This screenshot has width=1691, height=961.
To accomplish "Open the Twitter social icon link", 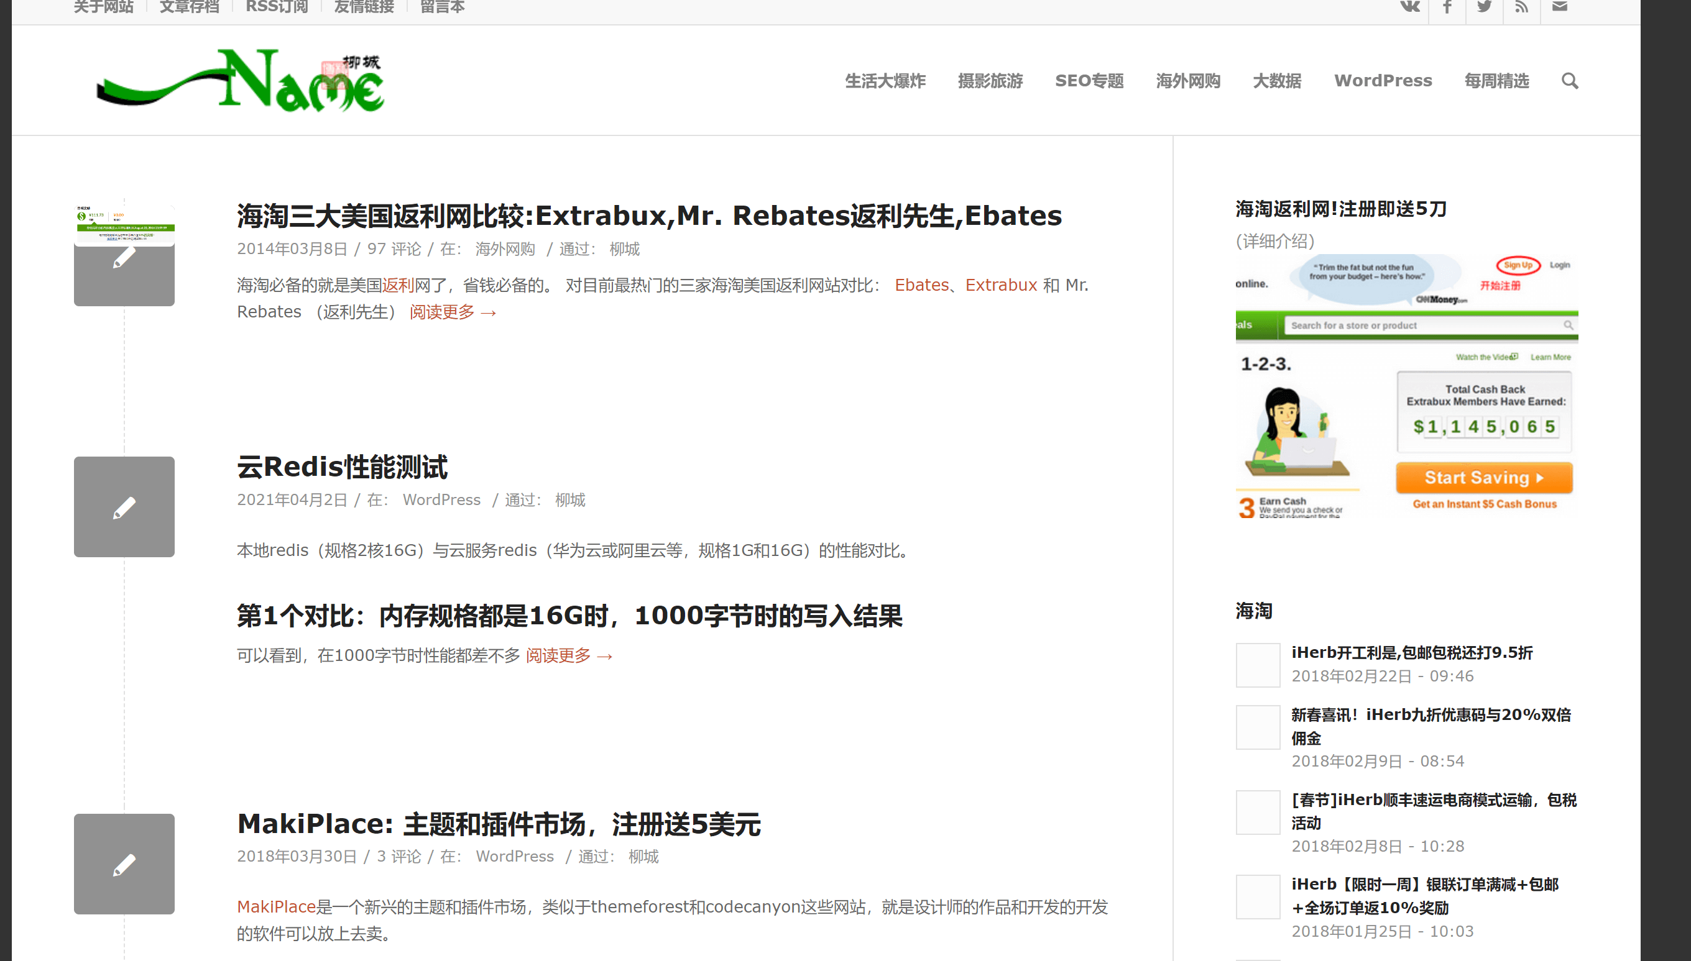I will click(x=1484, y=7).
